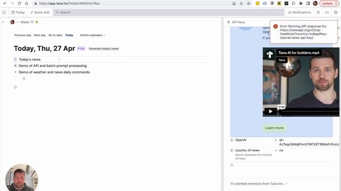This screenshot has height=191, width=341.
Task: Click the error alert icon
Action: 275,27
